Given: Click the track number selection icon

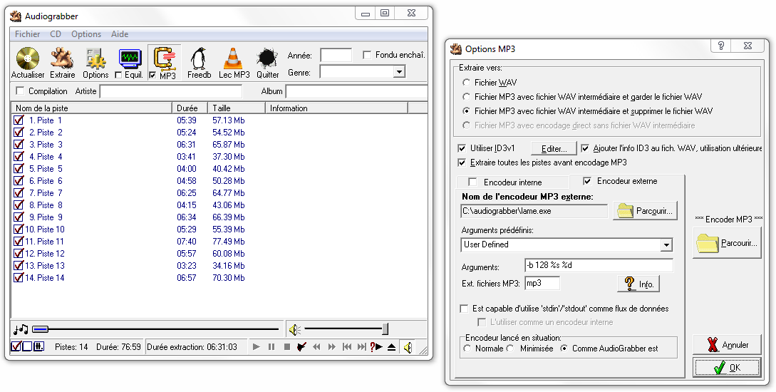Looking at the screenshot, I should pos(38,346).
